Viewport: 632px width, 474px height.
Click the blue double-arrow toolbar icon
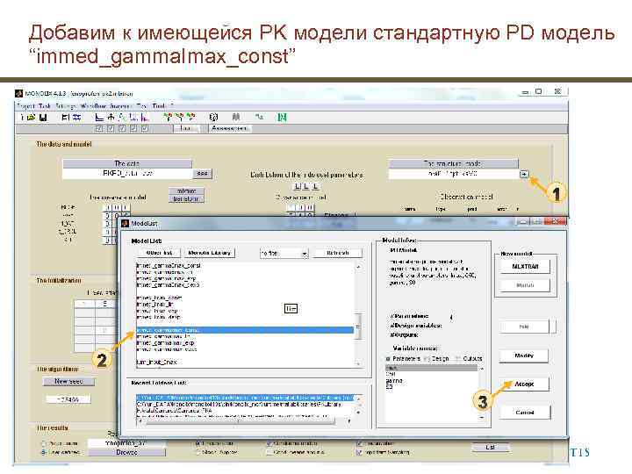click(x=76, y=118)
